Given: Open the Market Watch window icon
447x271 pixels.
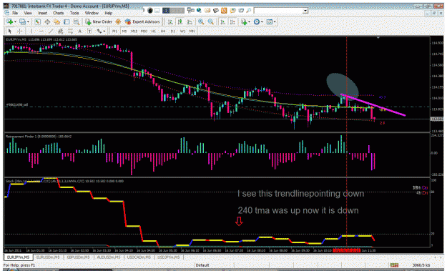Looking at the screenshot, I should click(x=38, y=21).
